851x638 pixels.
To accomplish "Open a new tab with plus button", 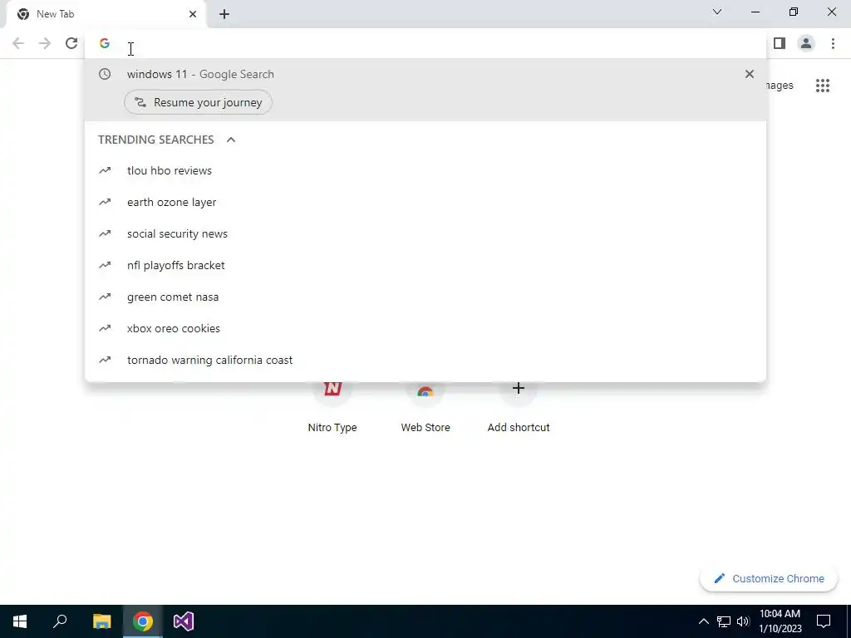I will click(224, 14).
